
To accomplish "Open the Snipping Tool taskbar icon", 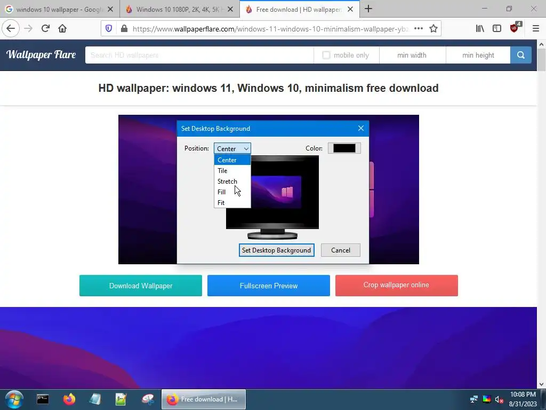I will point(148,399).
